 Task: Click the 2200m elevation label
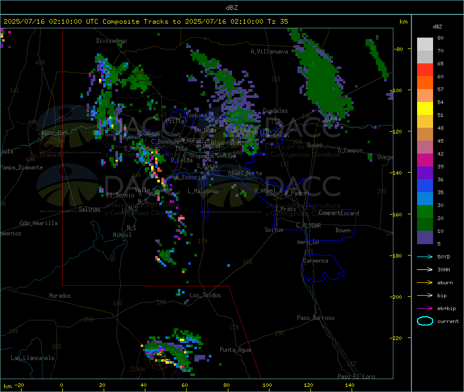(x=137, y=369)
